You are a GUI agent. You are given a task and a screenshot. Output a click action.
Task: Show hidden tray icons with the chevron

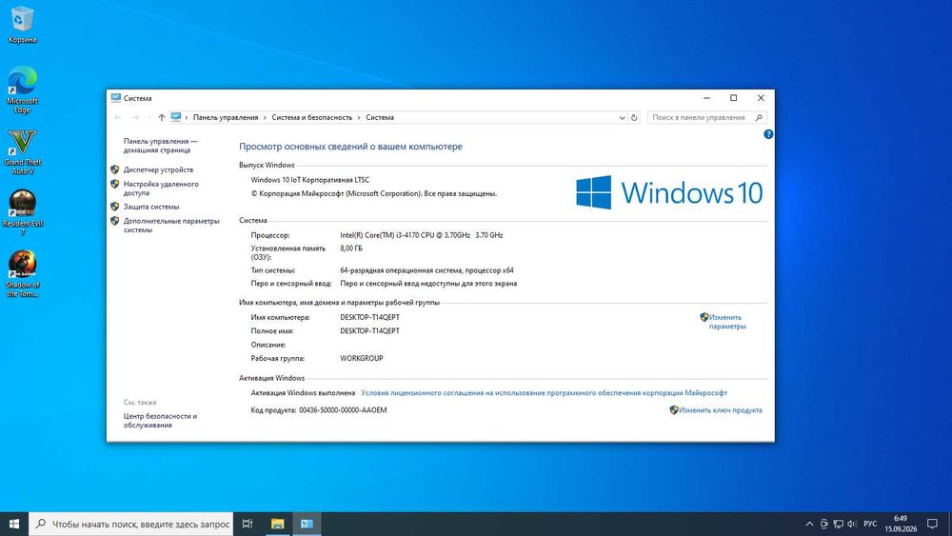coord(809,524)
